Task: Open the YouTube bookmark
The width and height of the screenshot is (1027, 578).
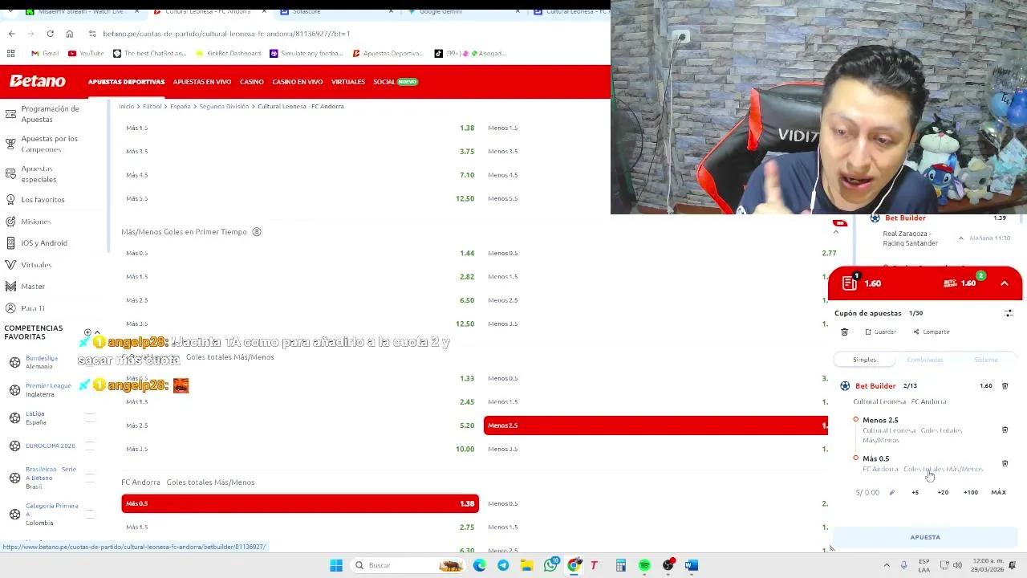Action: pos(86,53)
